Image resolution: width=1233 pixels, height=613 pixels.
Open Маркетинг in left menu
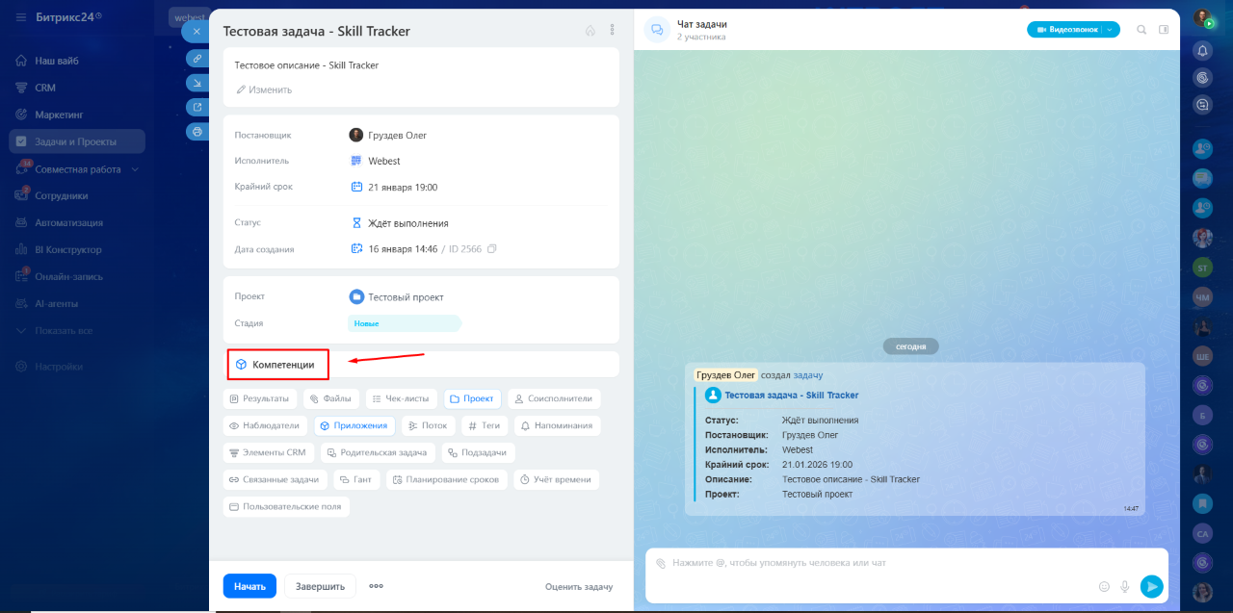(x=61, y=115)
